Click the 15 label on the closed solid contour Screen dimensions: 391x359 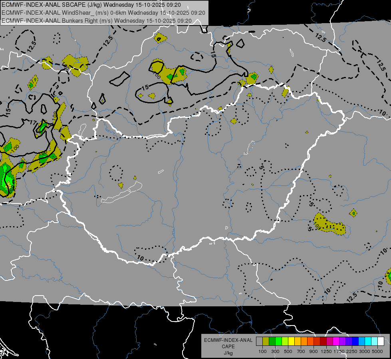click(x=145, y=87)
